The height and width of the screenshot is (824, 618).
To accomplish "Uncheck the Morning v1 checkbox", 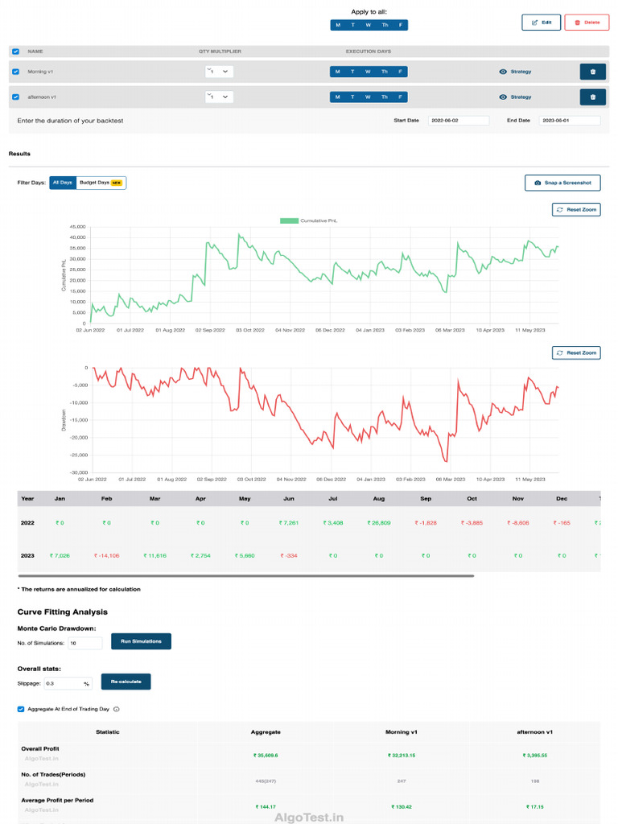I will coord(16,72).
